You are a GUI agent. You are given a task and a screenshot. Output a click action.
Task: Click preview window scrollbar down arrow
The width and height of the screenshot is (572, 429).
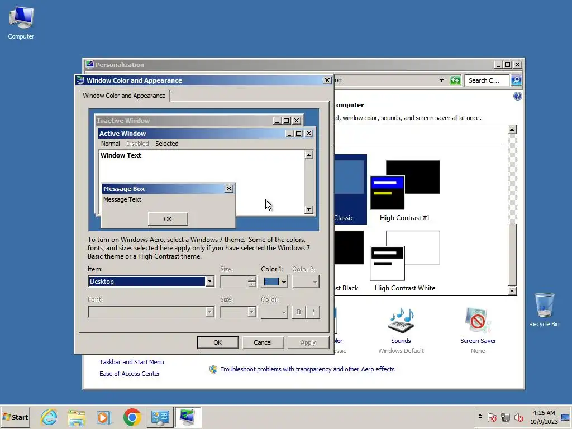[x=308, y=209]
